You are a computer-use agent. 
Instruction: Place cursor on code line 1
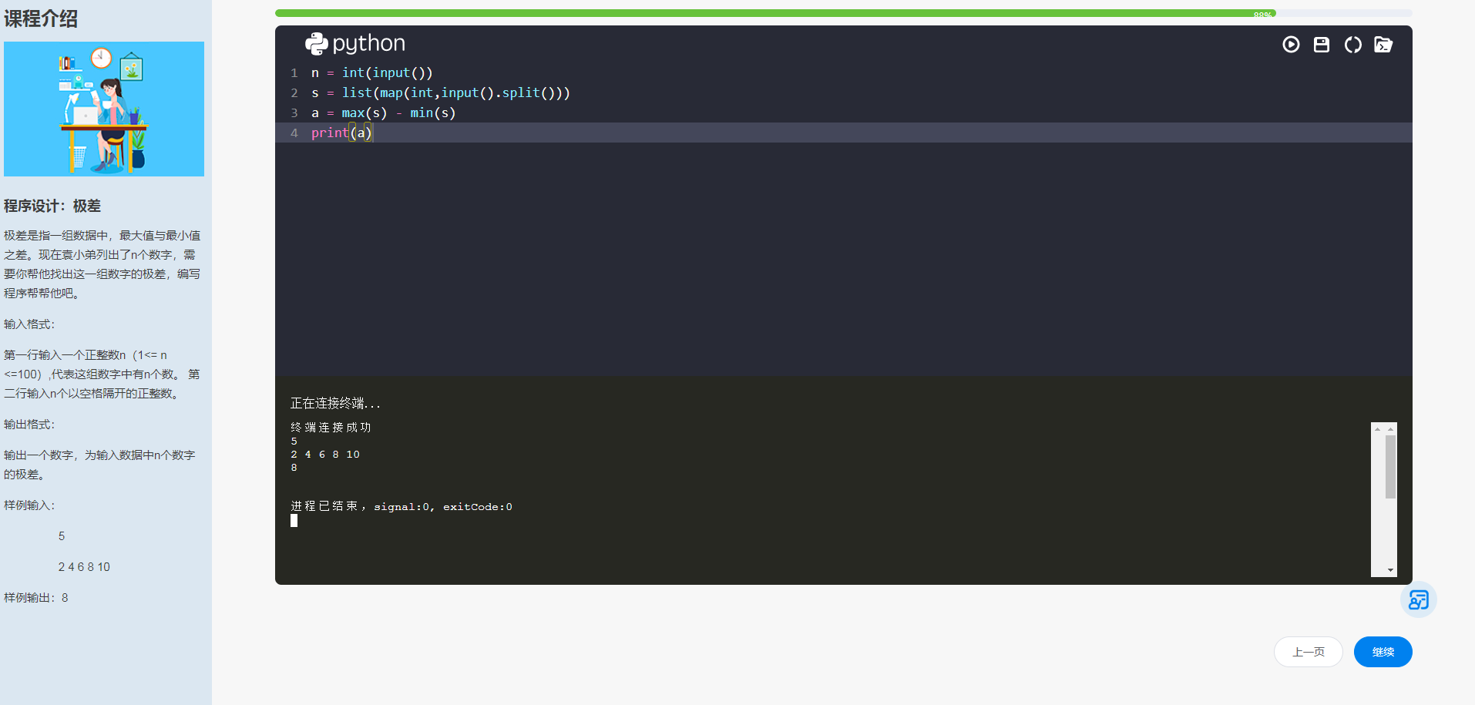[x=372, y=72]
